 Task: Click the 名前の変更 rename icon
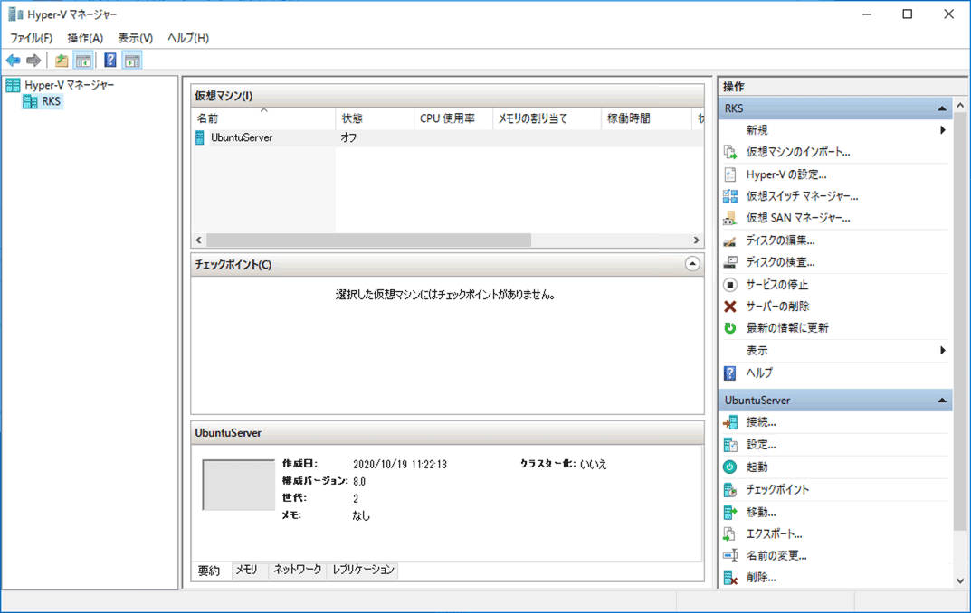coord(730,555)
